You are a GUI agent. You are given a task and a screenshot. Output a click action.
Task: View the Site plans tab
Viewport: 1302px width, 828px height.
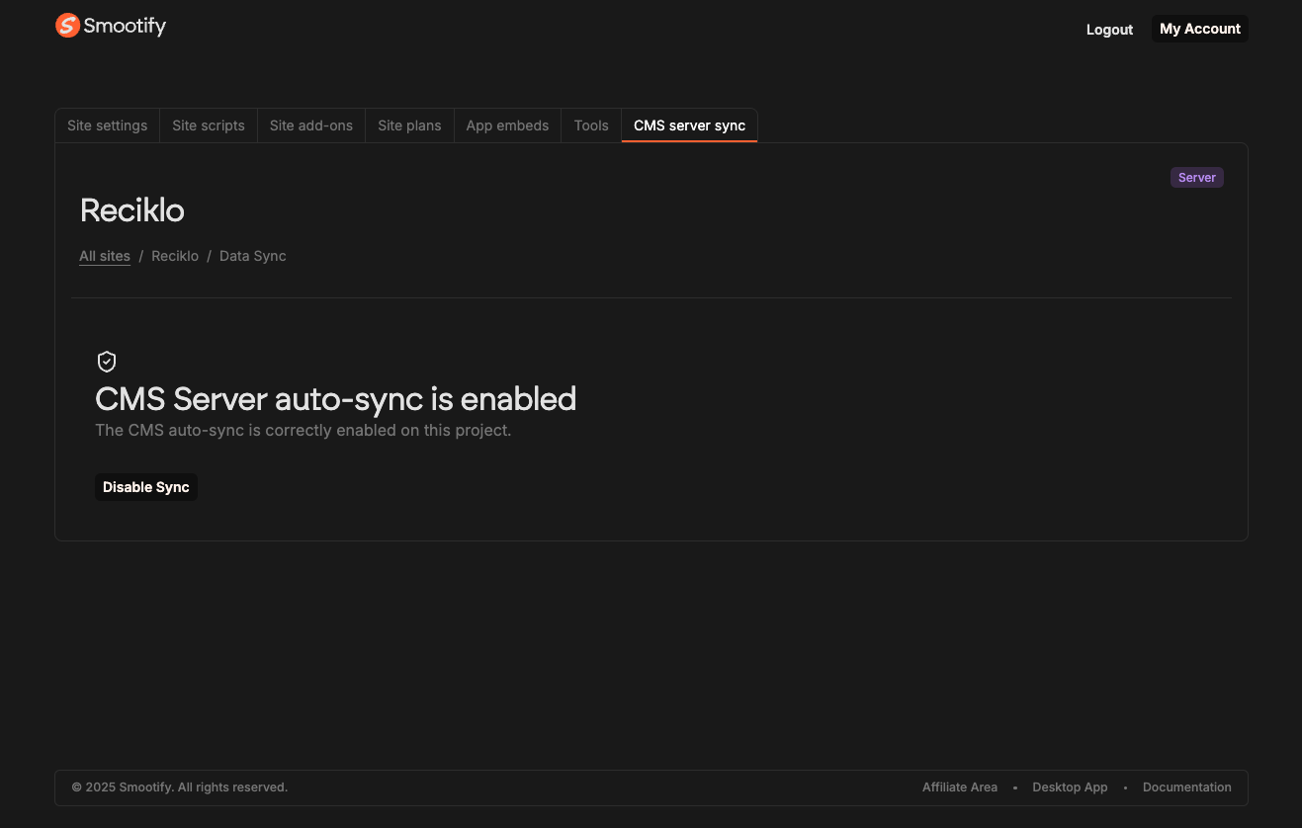coord(409,125)
